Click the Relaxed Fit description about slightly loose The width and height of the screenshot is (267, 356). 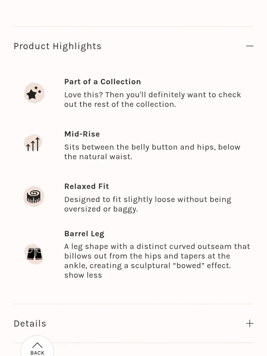(148, 204)
